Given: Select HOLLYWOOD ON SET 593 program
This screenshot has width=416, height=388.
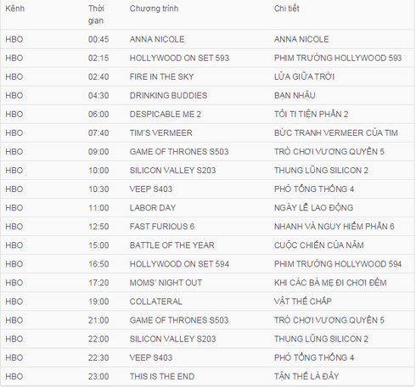Looking at the screenshot, I should tap(179, 58).
